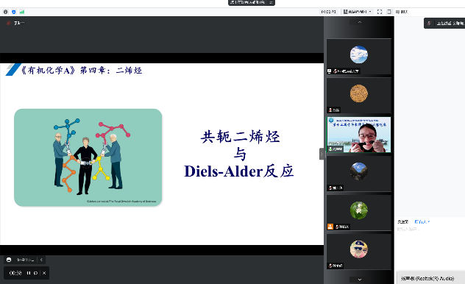Open the chat panel button
This screenshot has width=465, height=284.
point(402,12)
